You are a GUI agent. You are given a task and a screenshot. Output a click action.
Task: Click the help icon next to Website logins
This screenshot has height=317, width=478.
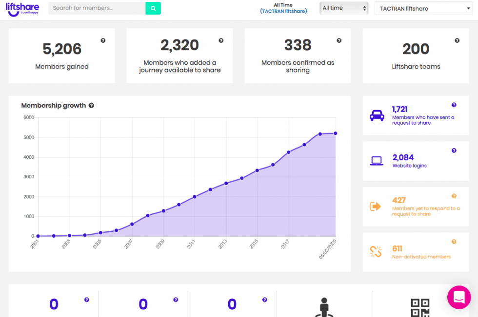[x=454, y=150]
